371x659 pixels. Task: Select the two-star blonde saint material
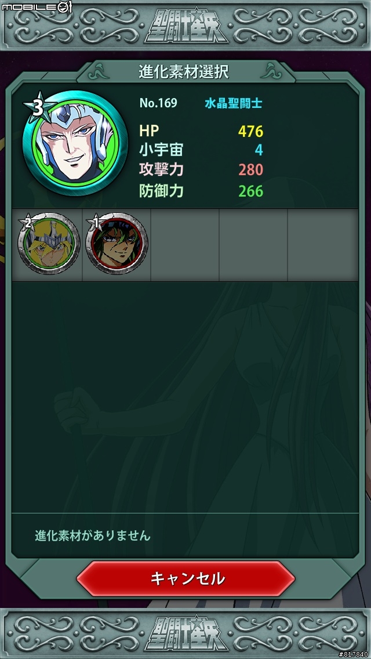click(x=49, y=244)
